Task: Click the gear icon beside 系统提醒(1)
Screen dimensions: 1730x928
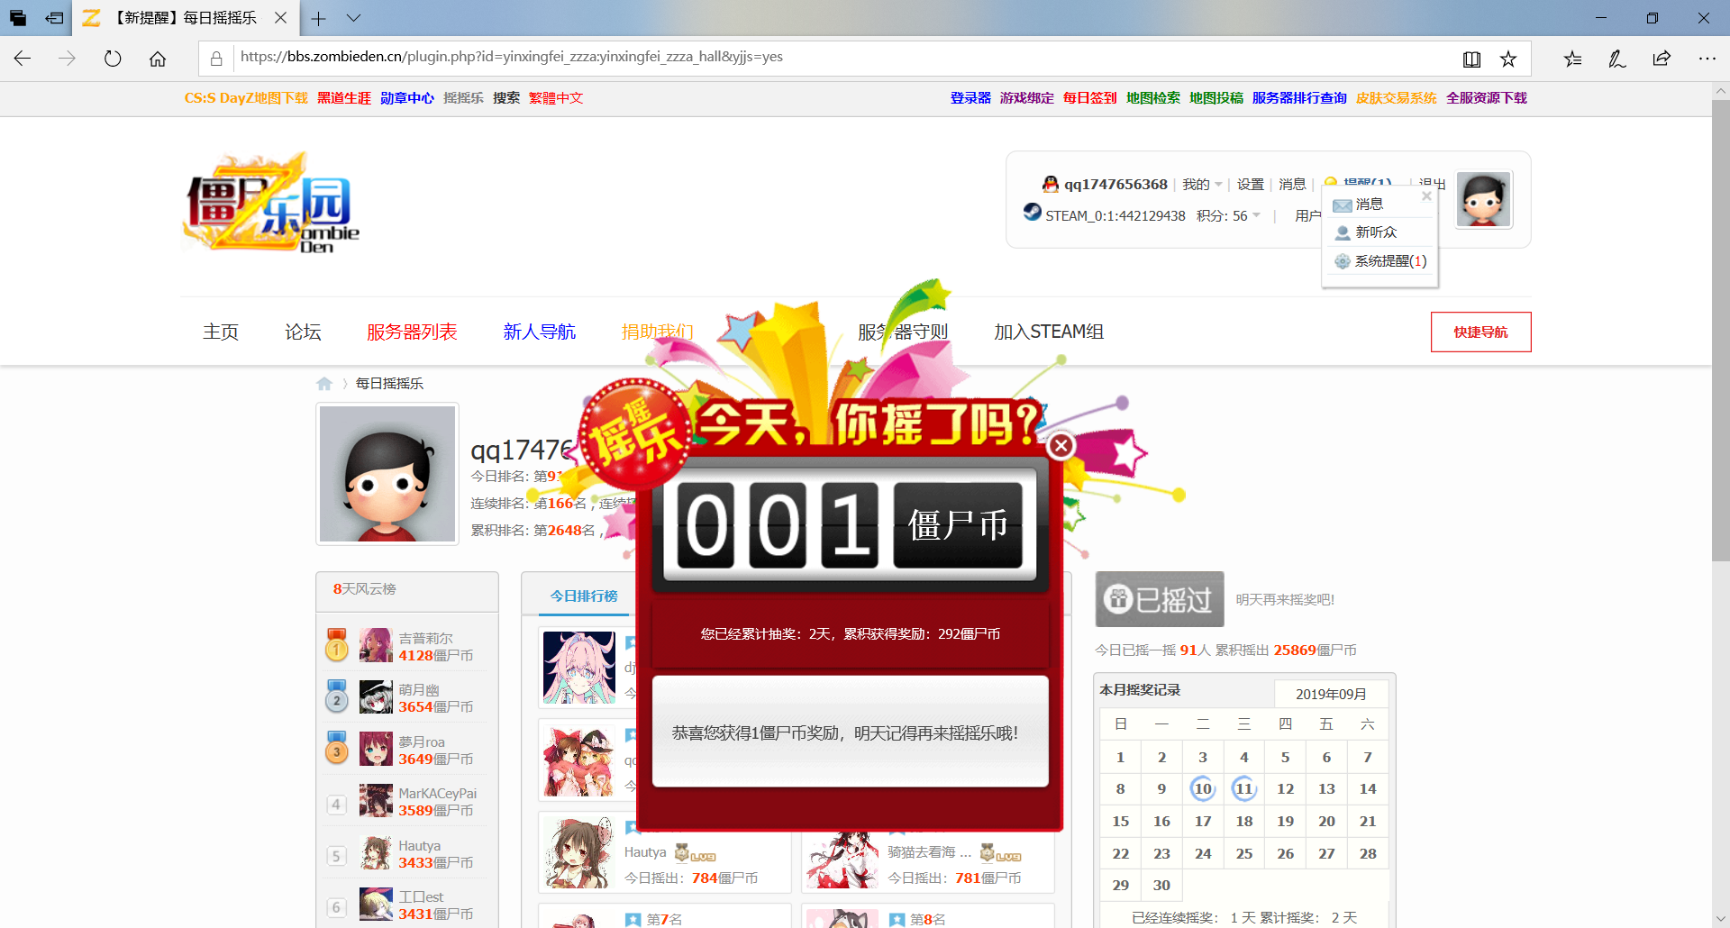Action: pyautogui.click(x=1341, y=261)
